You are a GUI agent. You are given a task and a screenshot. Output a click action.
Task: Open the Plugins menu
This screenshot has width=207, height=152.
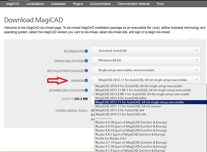(78, 4)
